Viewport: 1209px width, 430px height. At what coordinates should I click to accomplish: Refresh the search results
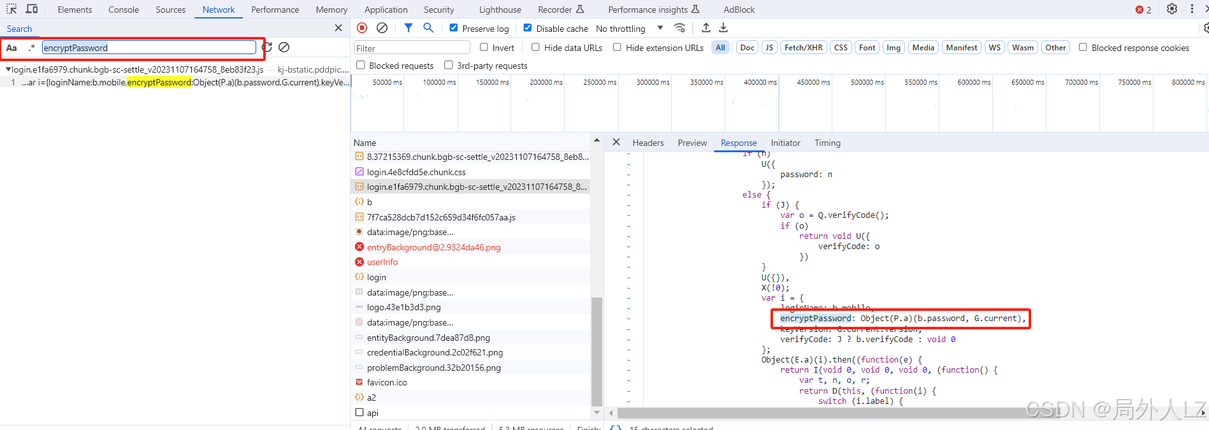(x=267, y=47)
